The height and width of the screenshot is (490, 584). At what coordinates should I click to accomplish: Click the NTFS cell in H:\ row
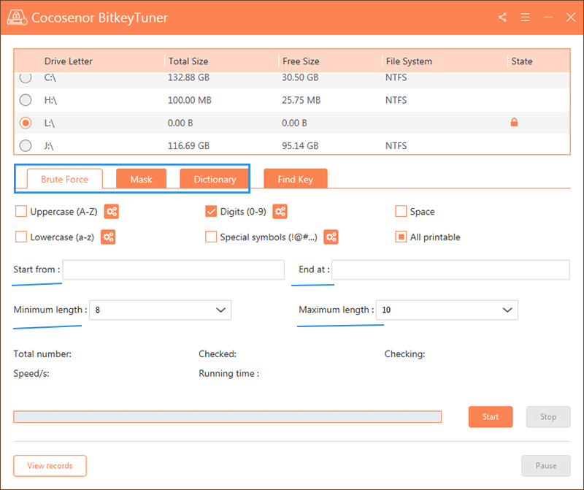(x=396, y=100)
